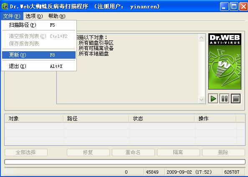Select the 所有本地磁盘 line
This screenshot has width=248, height=177.
click(94, 54)
